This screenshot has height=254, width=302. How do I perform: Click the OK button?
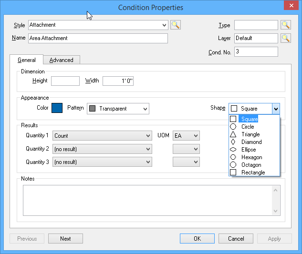197,239
